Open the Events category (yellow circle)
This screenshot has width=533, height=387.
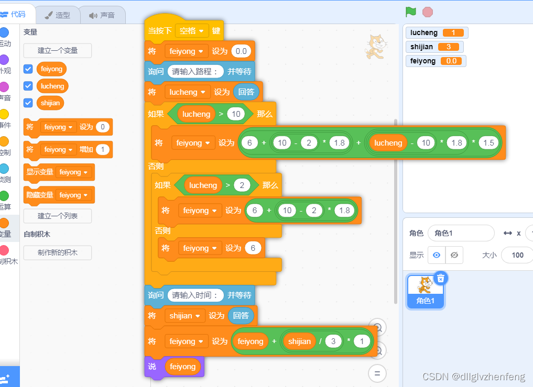[4, 114]
